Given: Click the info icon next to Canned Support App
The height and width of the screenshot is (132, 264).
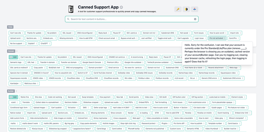Looking at the screenshot, I should tap(121, 7).
